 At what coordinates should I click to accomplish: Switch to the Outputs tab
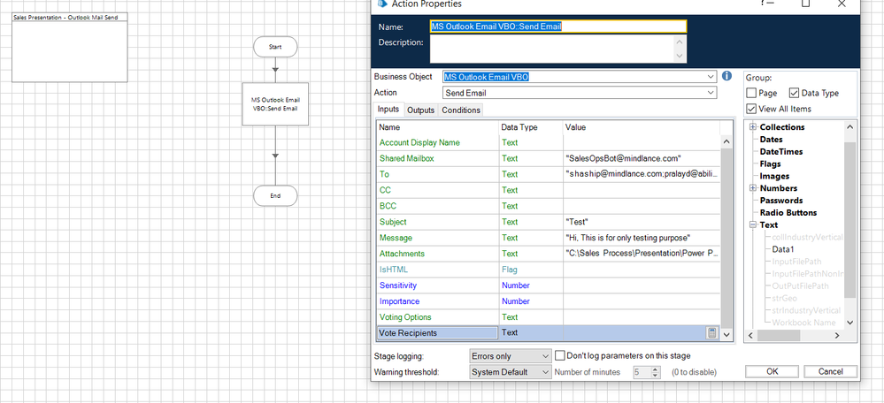420,110
